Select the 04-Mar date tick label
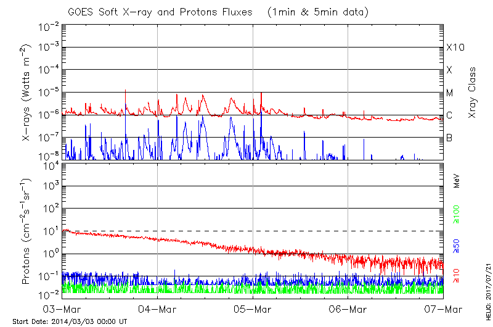493x327 pixels. pyautogui.click(x=158, y=308)
